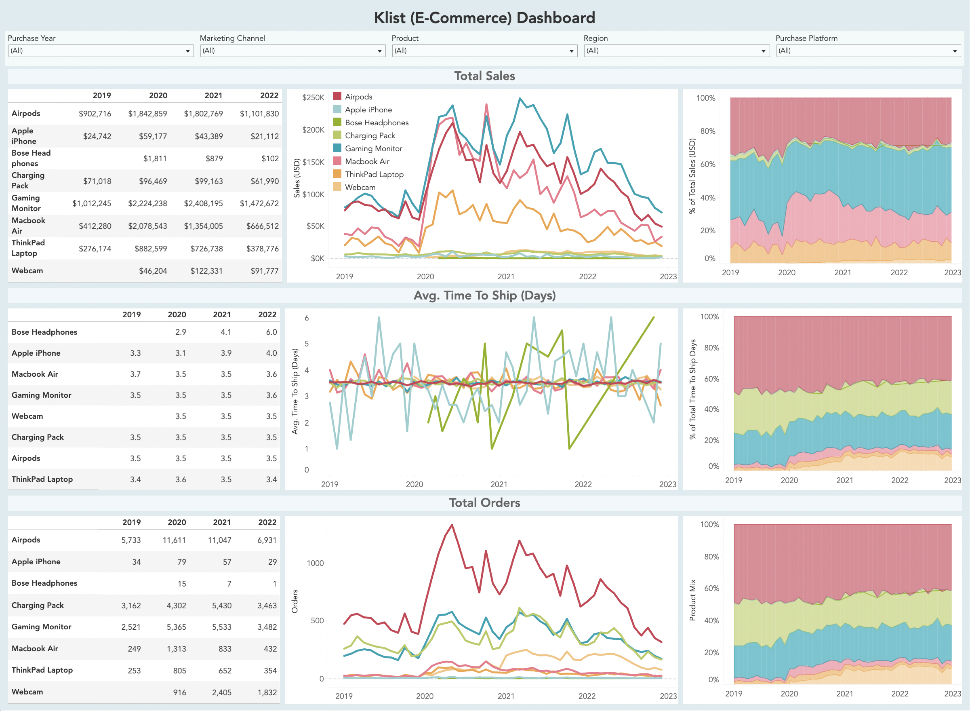
Task: Select the ThinkPad Laptop legend label
Action: tap(374, 175)
